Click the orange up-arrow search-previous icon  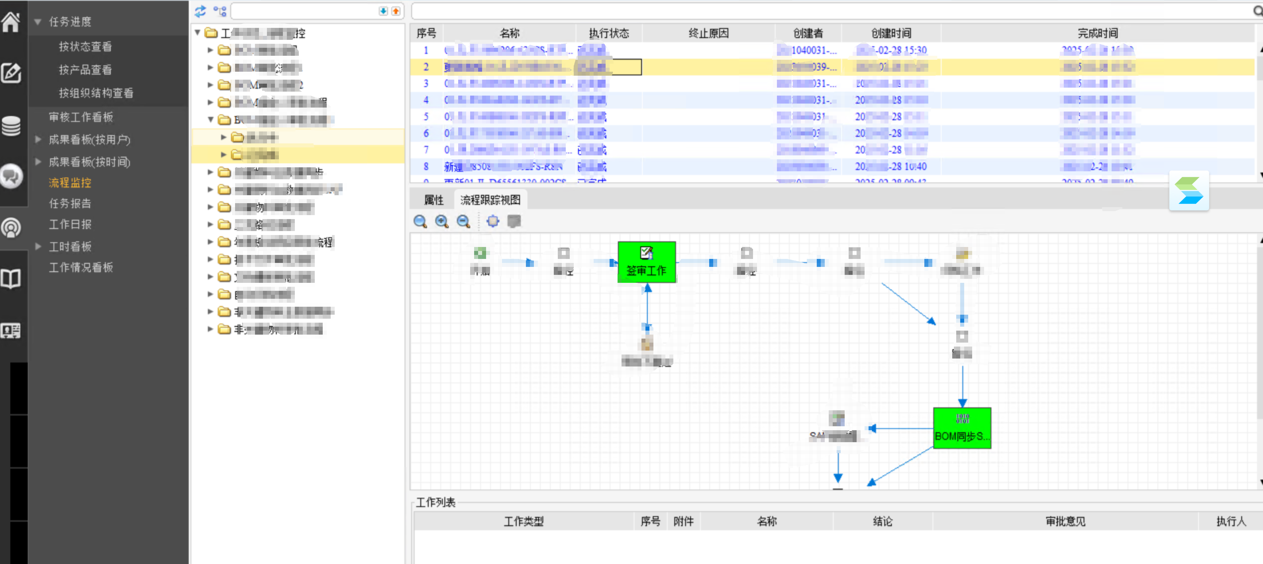[396, 11]
